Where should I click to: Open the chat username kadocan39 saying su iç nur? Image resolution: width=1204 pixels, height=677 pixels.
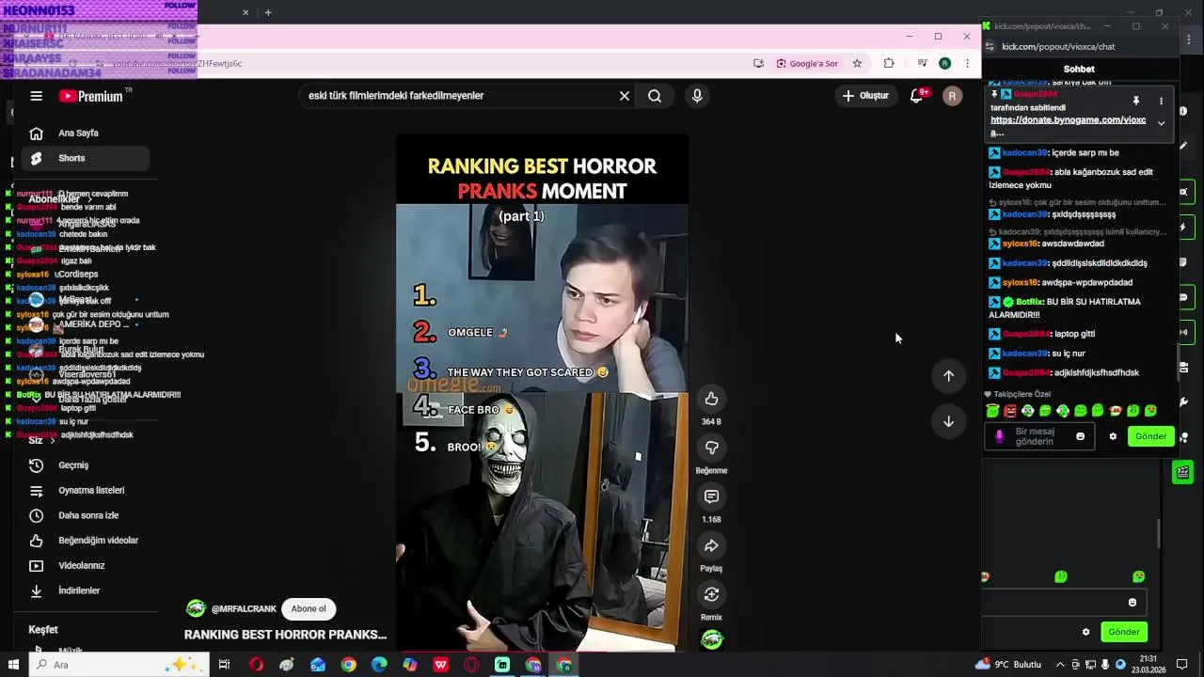tap(1024, 354)
